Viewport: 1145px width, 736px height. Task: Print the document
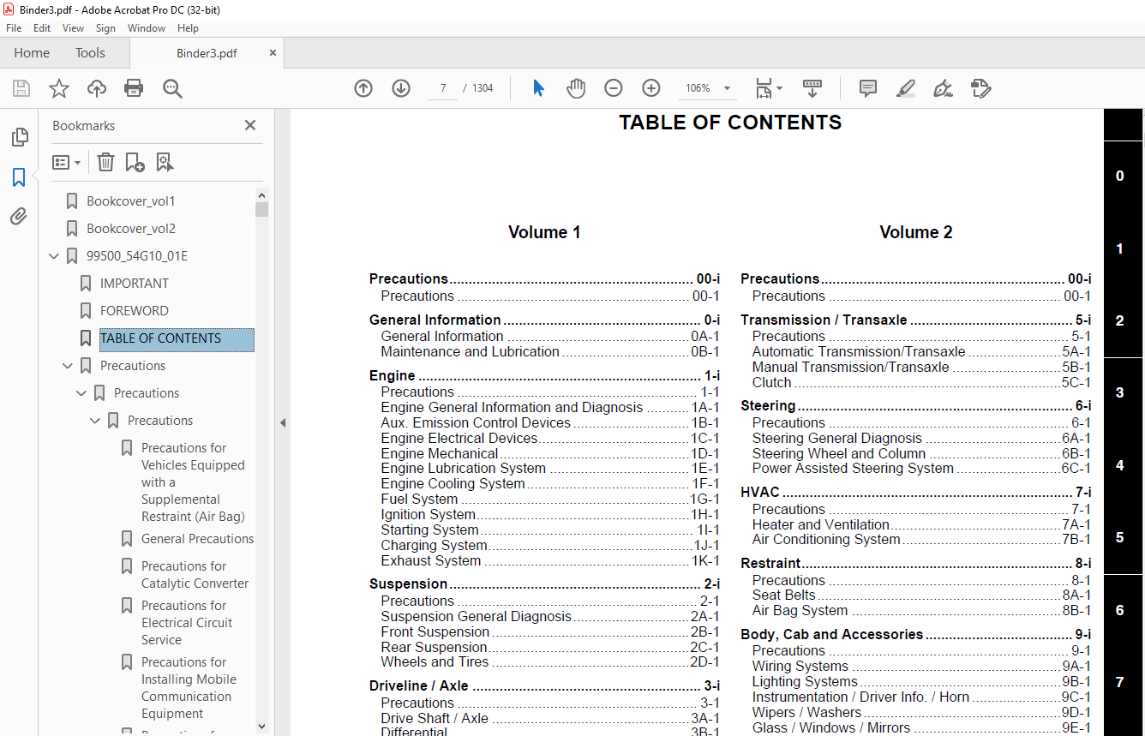134,88
